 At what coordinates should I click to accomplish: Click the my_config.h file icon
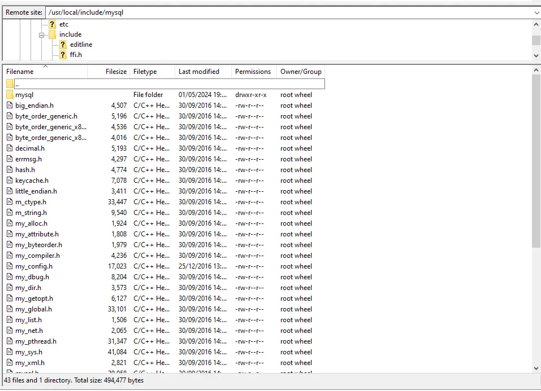[x=10, y=266]
